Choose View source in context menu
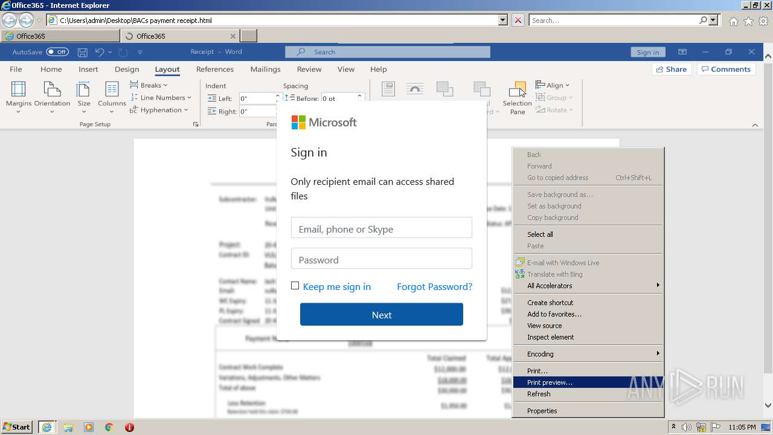 [x=587, y=326]
